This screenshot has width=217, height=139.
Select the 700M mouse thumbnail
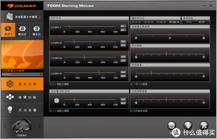pyautogui.click(x=22, y=126)
